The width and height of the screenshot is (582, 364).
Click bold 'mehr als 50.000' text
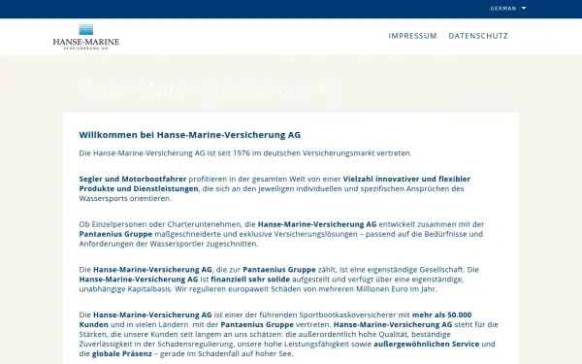click(441, 314)
